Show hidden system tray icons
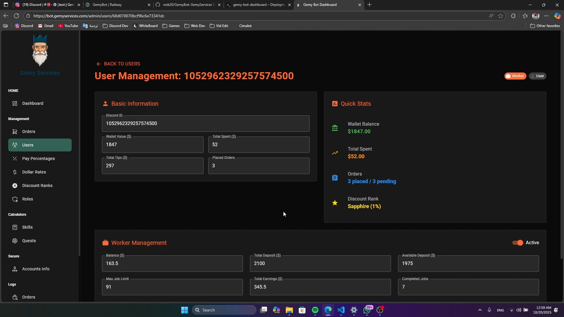This screenshot has height=317, width=564. 480,310
